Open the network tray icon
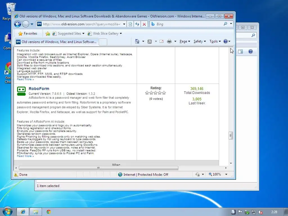288x216 pixels. pyautogui.click(x=254, y=212)
